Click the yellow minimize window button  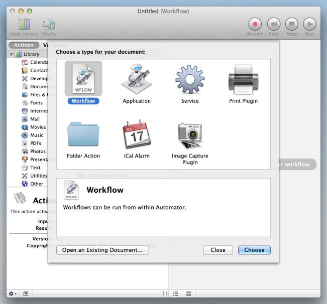(21, 11)
